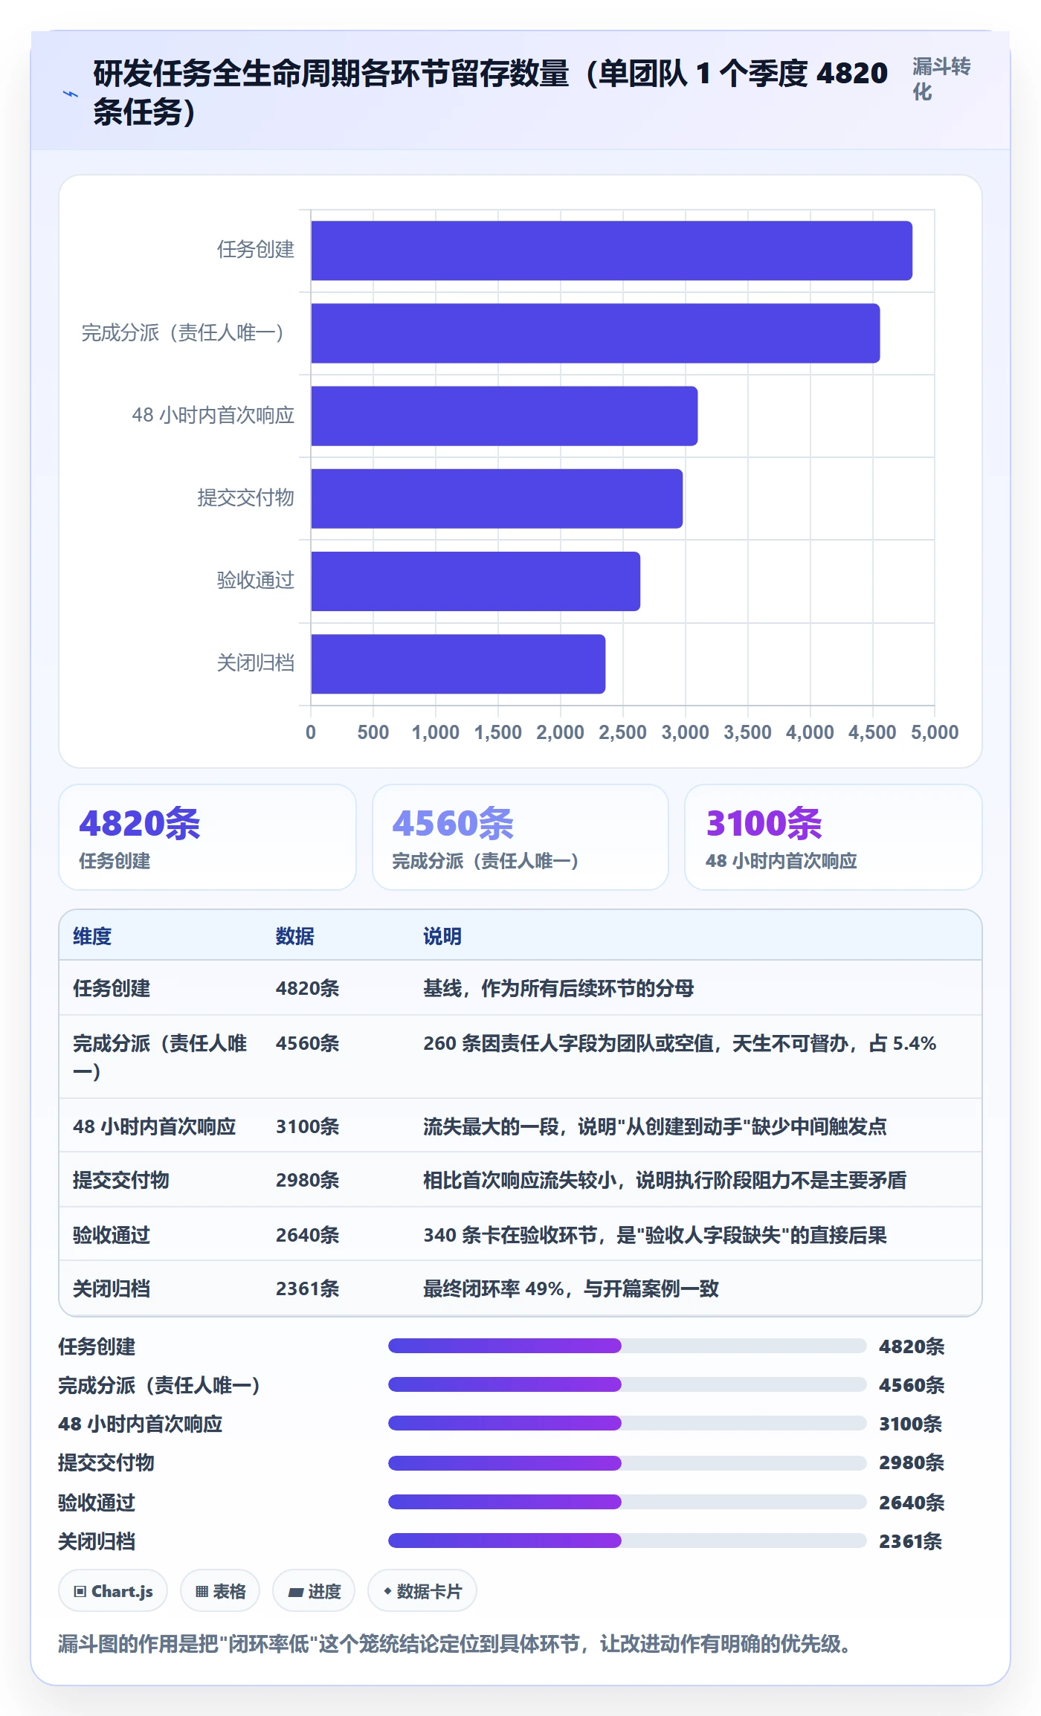Screen dimensions: 1041x1716
Task: Click the 5,000 x-axis tick label
Action: coord(935,732)
